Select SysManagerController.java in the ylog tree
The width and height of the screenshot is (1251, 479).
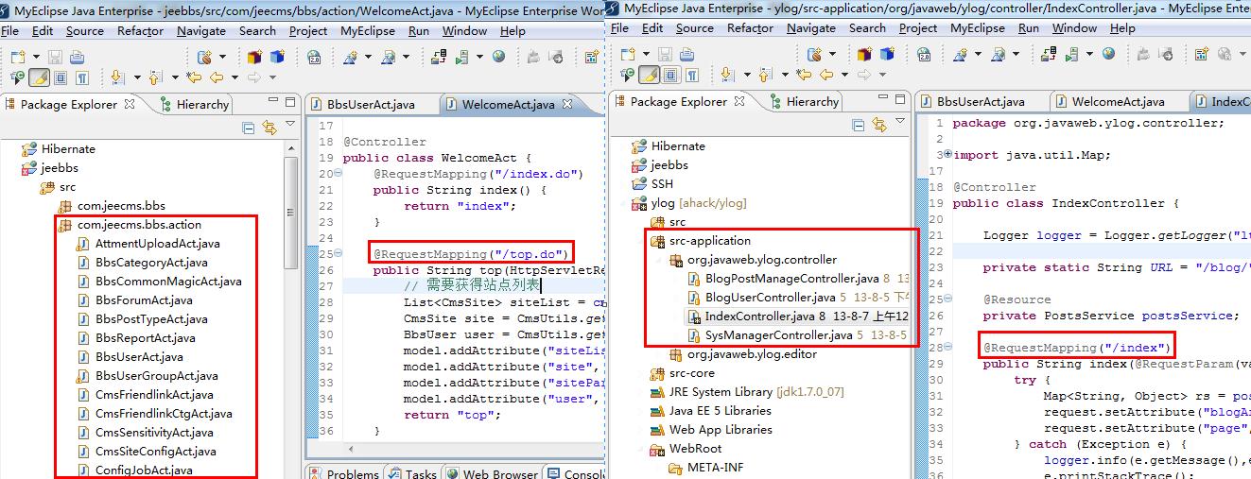point(778,335)
